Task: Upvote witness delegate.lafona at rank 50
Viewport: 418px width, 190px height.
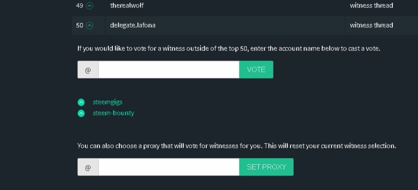Action: pyautogui.click(x=90, y=25)
